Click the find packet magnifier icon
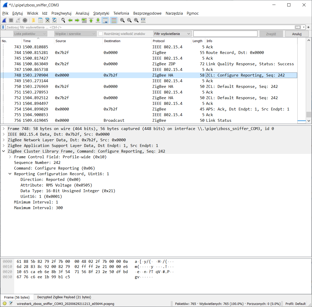The height and width of the screenshot is (307, 312). click(x=63, y=20)
